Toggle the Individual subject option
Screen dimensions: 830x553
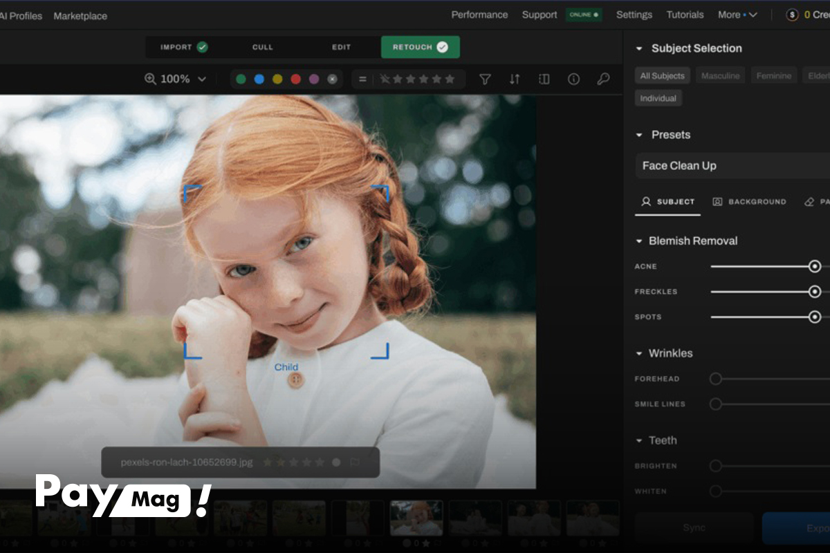(x=658, y=98)
